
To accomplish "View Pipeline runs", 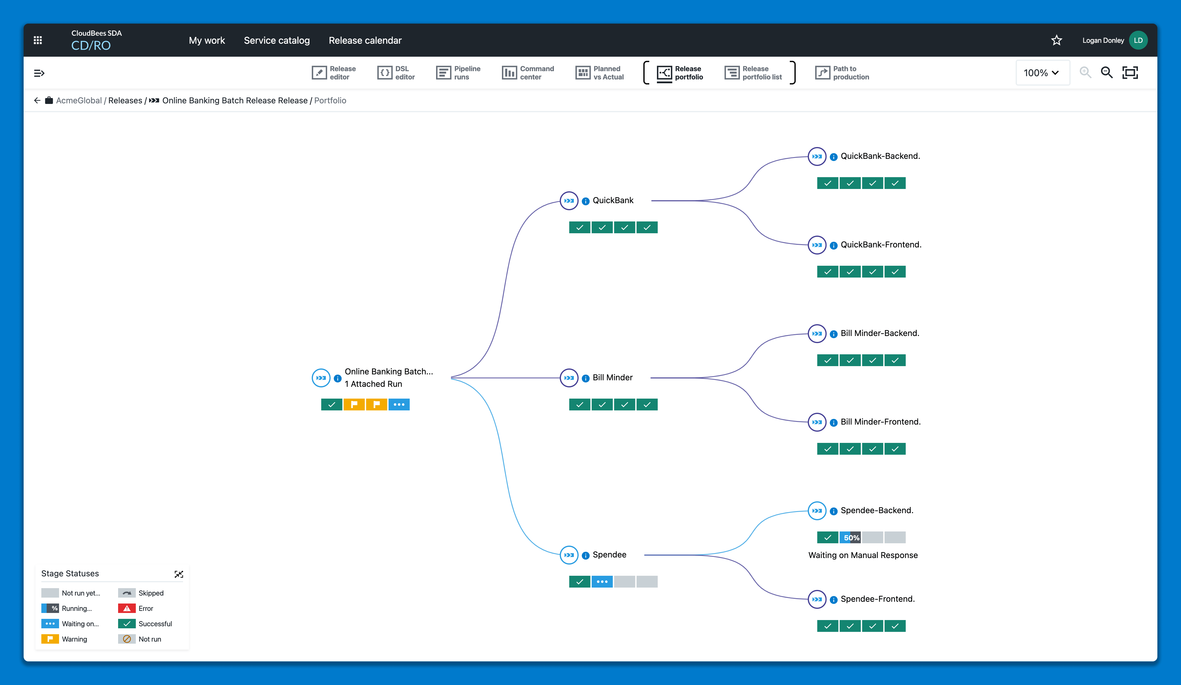I will click(458, 73).
